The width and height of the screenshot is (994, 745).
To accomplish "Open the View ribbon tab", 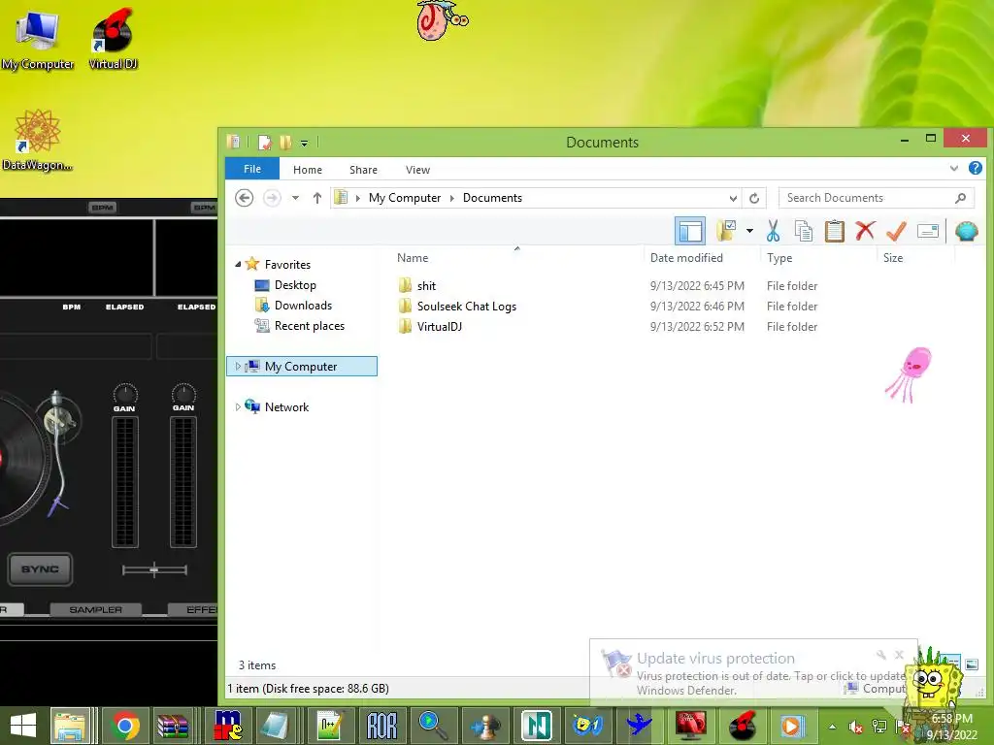I will (417, 170).
